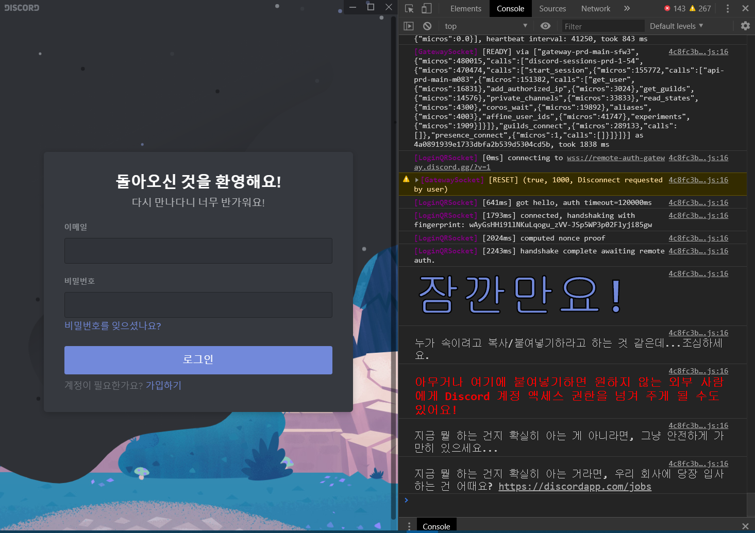Open the DevTools three-dot menu

coord(727,8)
